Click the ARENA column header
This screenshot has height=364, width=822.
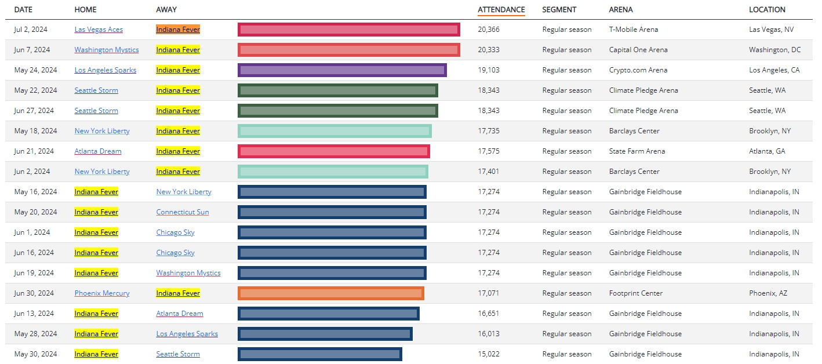pos(621,9)
